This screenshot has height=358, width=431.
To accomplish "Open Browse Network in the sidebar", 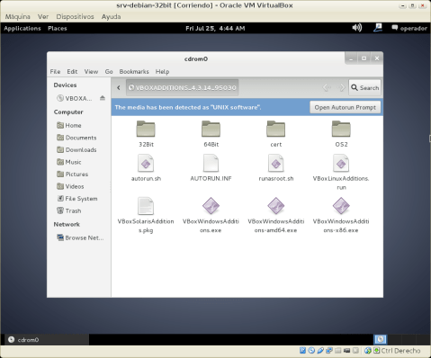I will tap(80, 237).
